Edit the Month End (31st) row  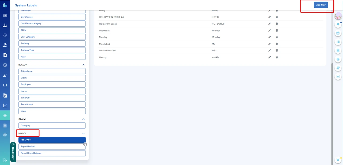pos(270,50)
